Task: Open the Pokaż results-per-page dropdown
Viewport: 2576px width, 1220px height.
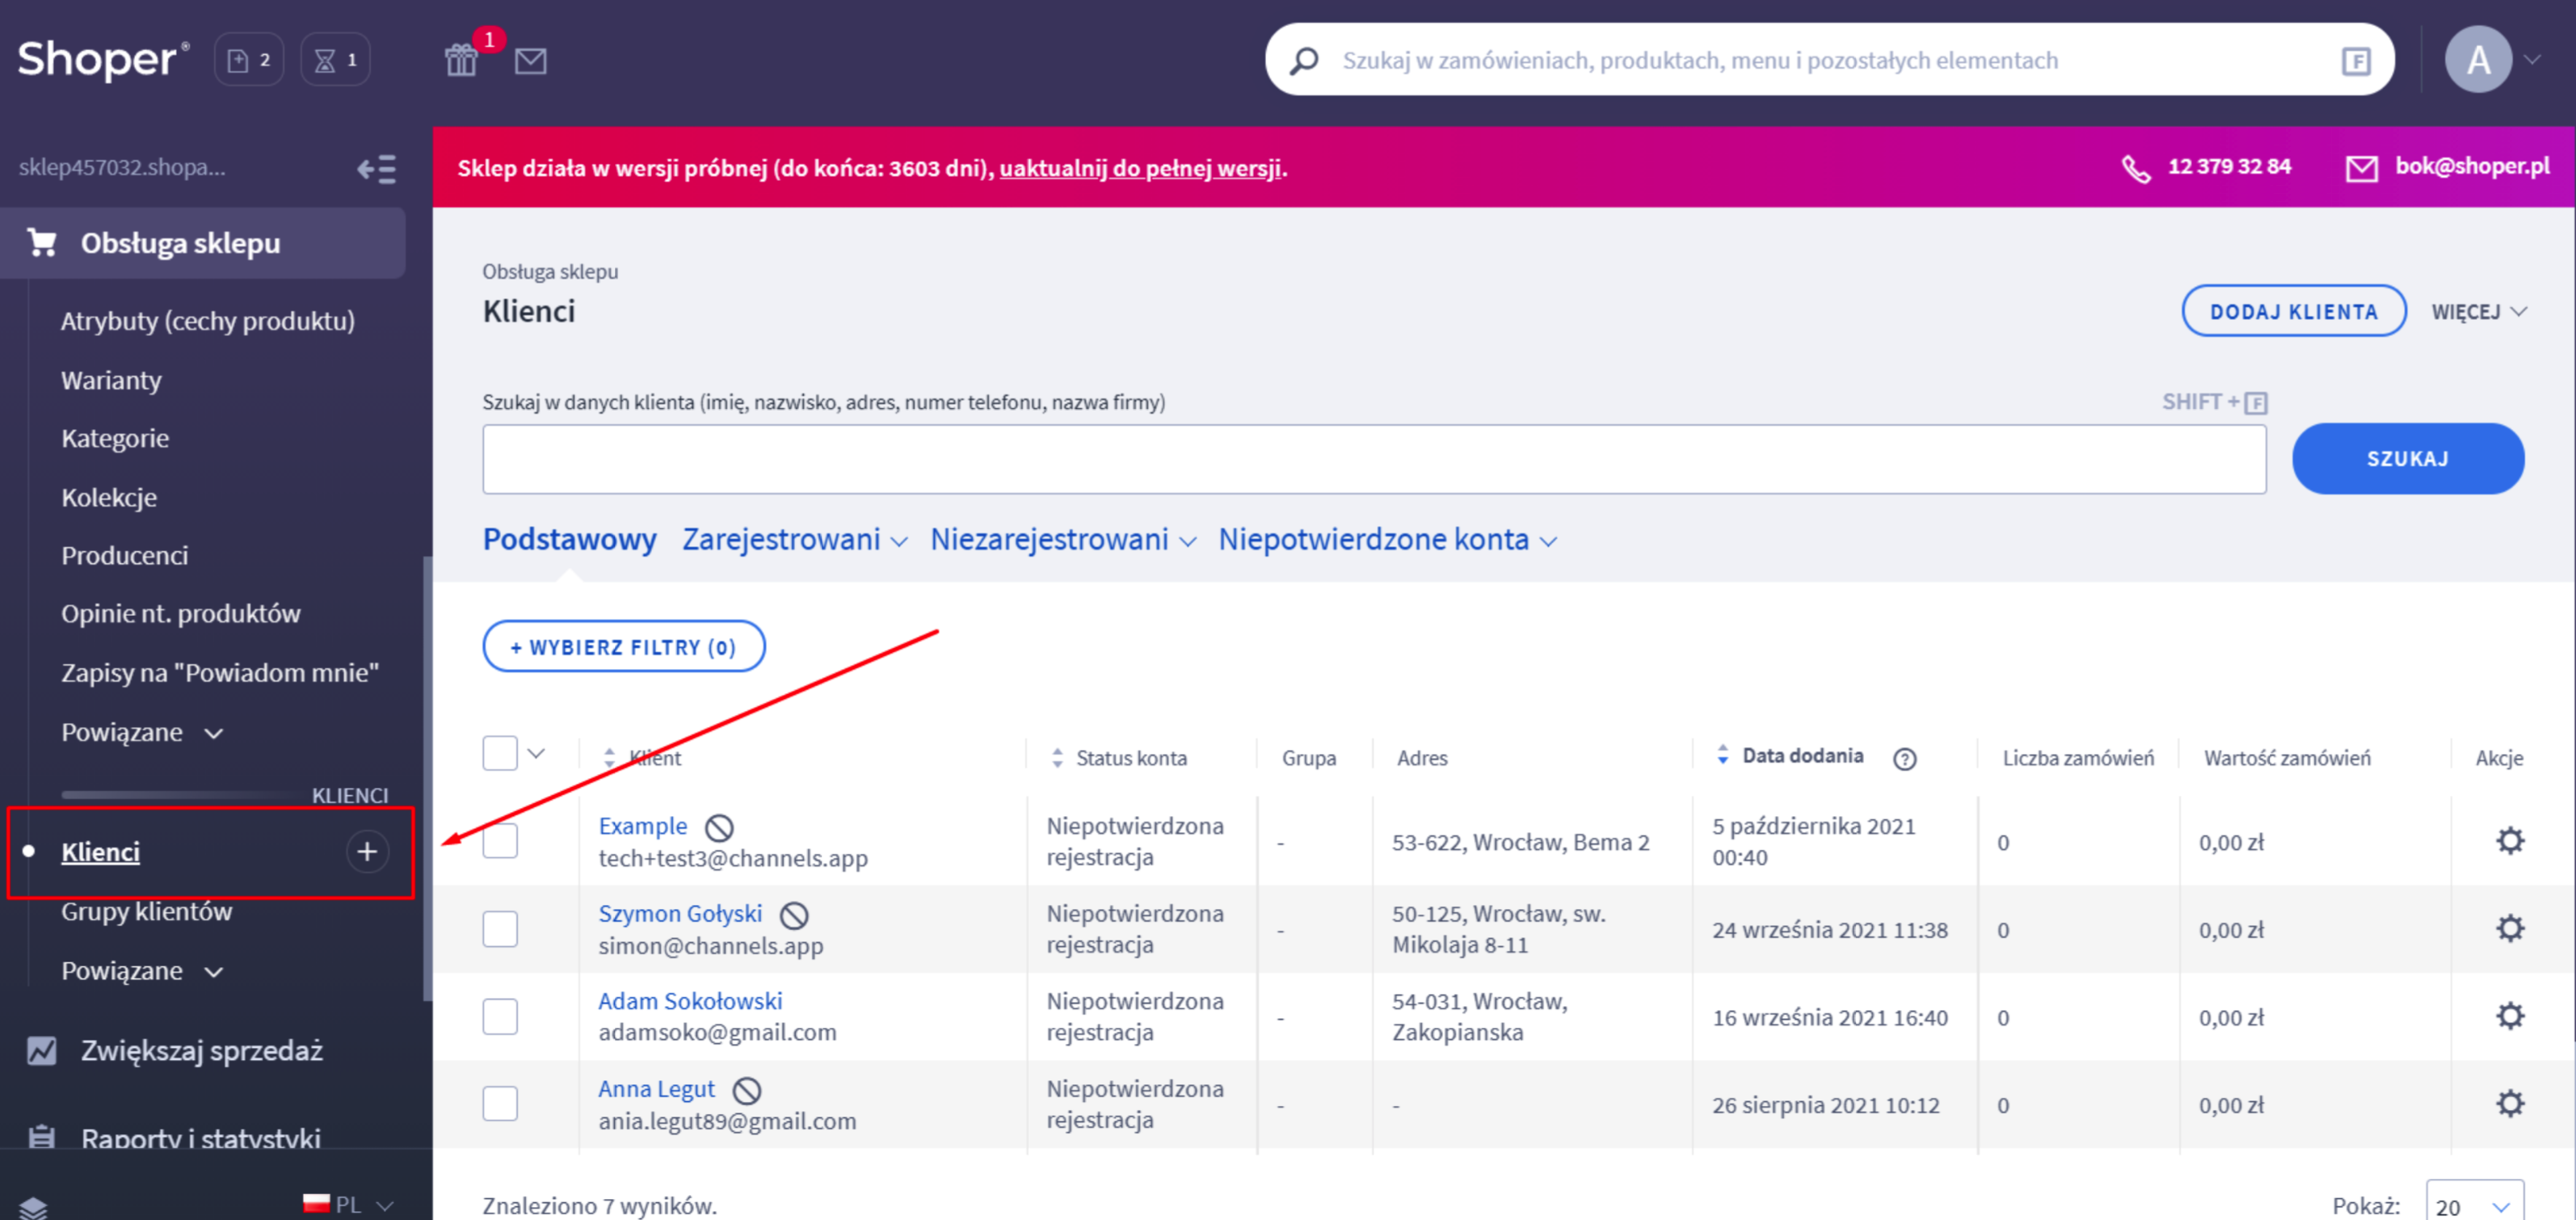Action: [2473, 1205]
